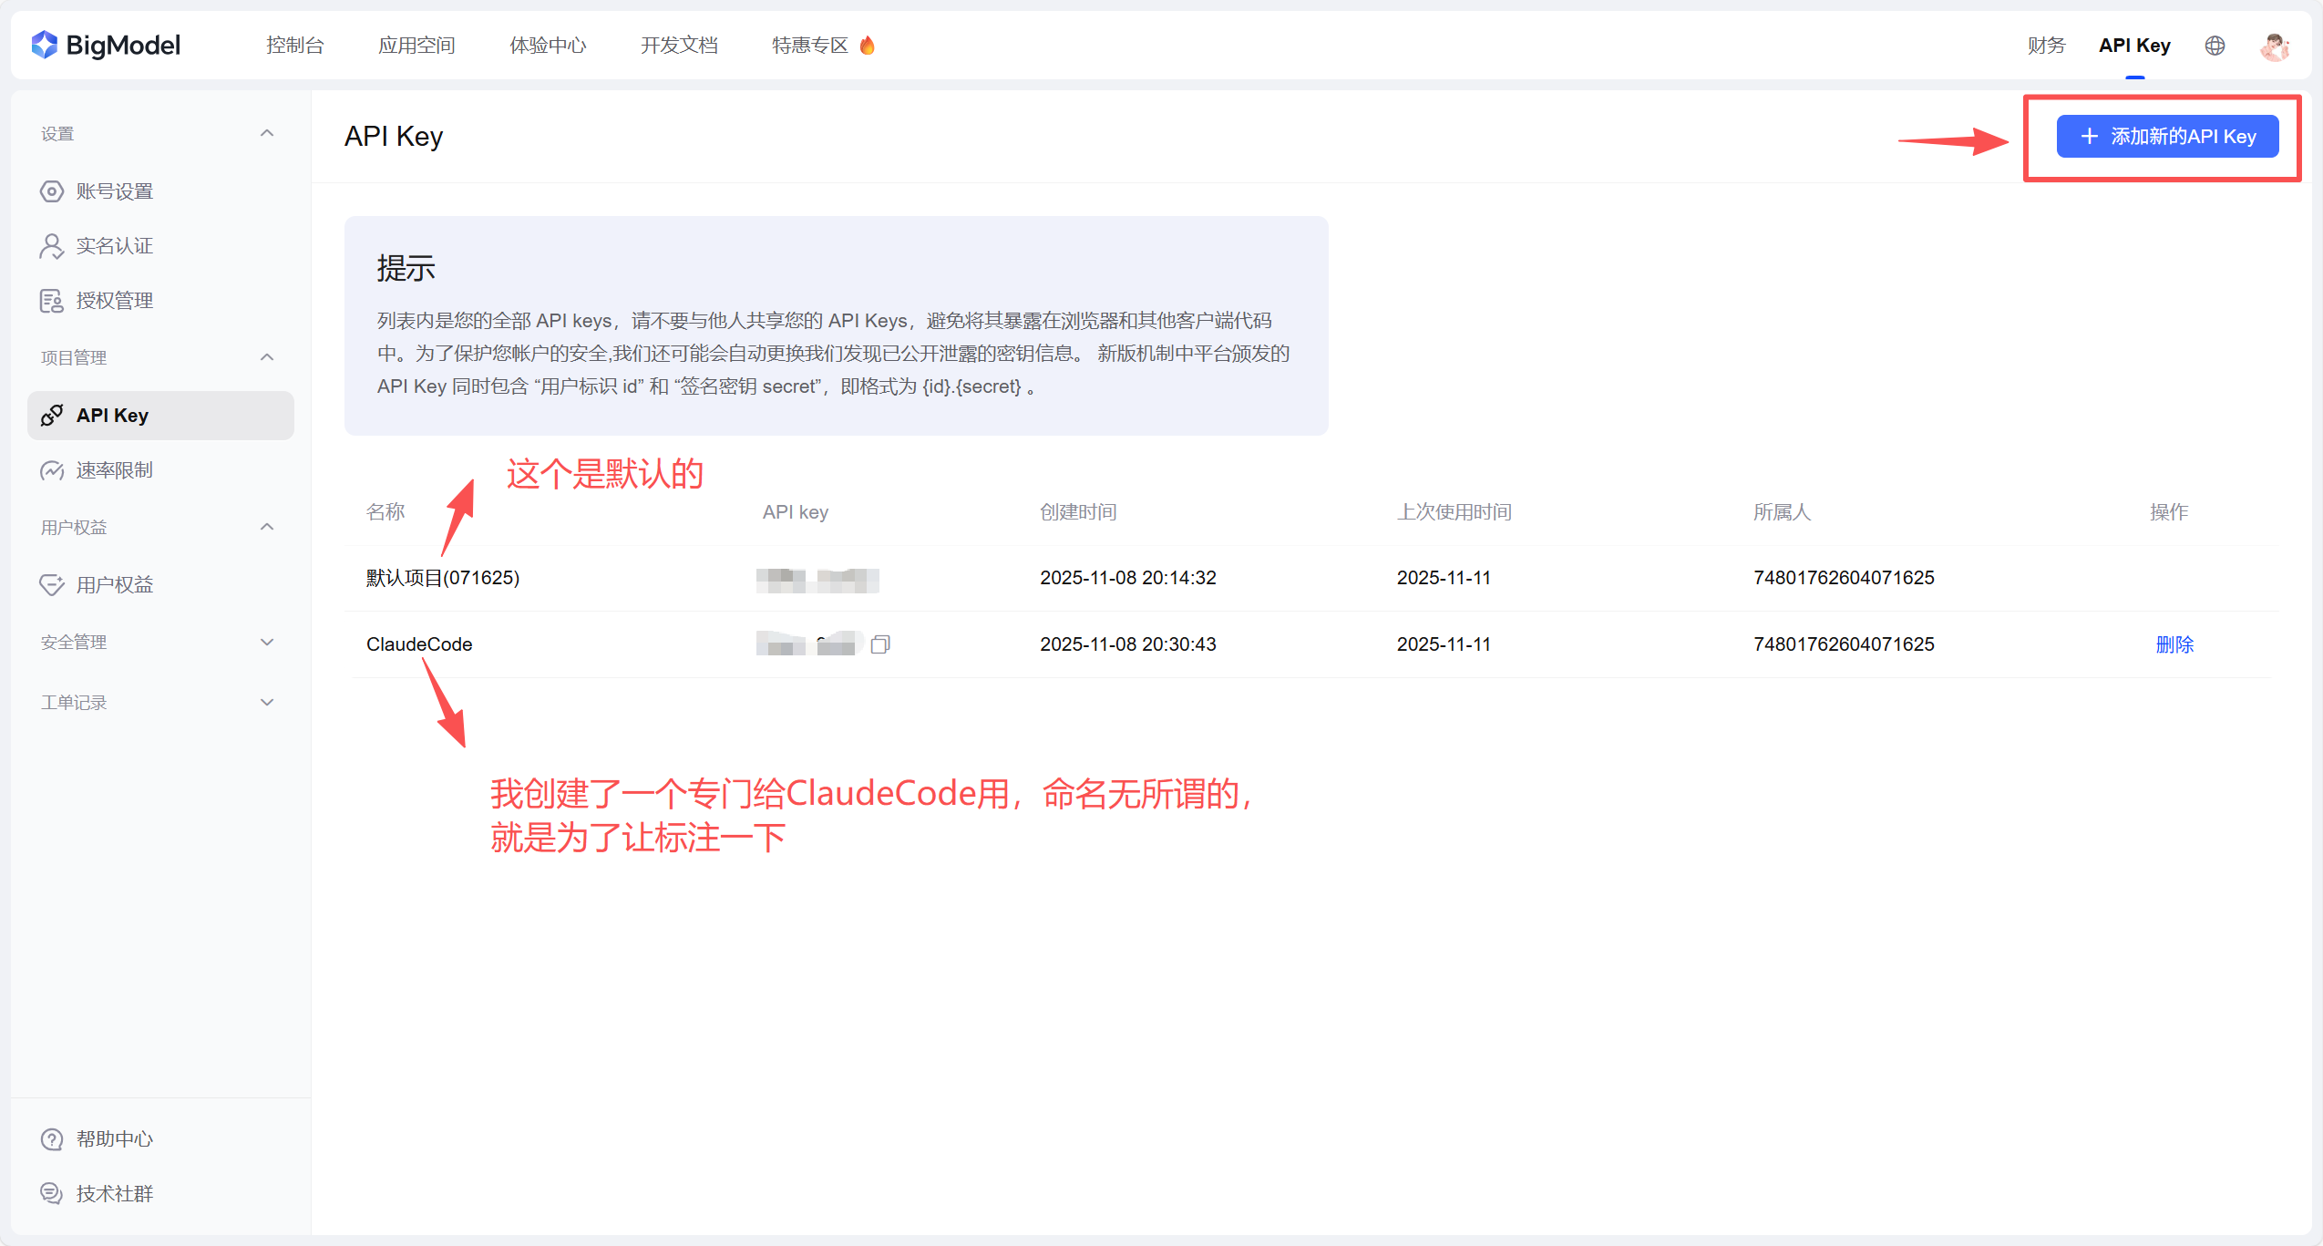Collapse the 用户权益 section header
The image size is (2323, 1246).
tap(267, 527)
